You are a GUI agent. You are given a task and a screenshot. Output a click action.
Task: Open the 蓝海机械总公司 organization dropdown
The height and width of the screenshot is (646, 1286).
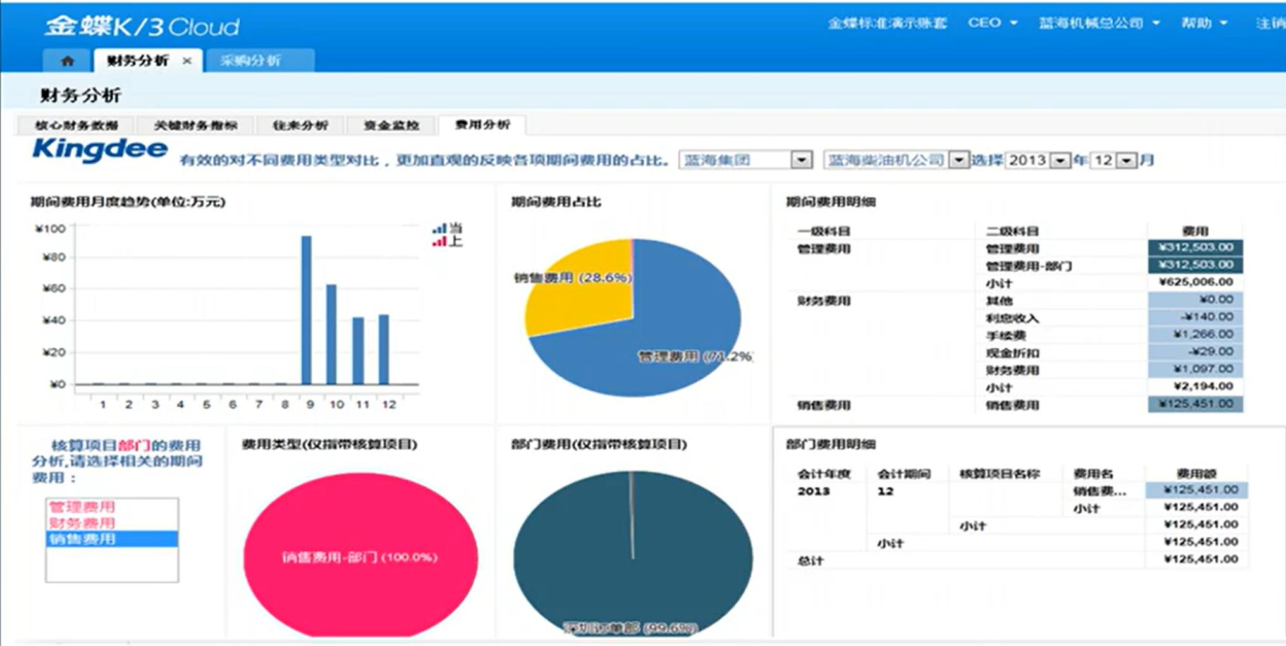tap(1099, 23)
